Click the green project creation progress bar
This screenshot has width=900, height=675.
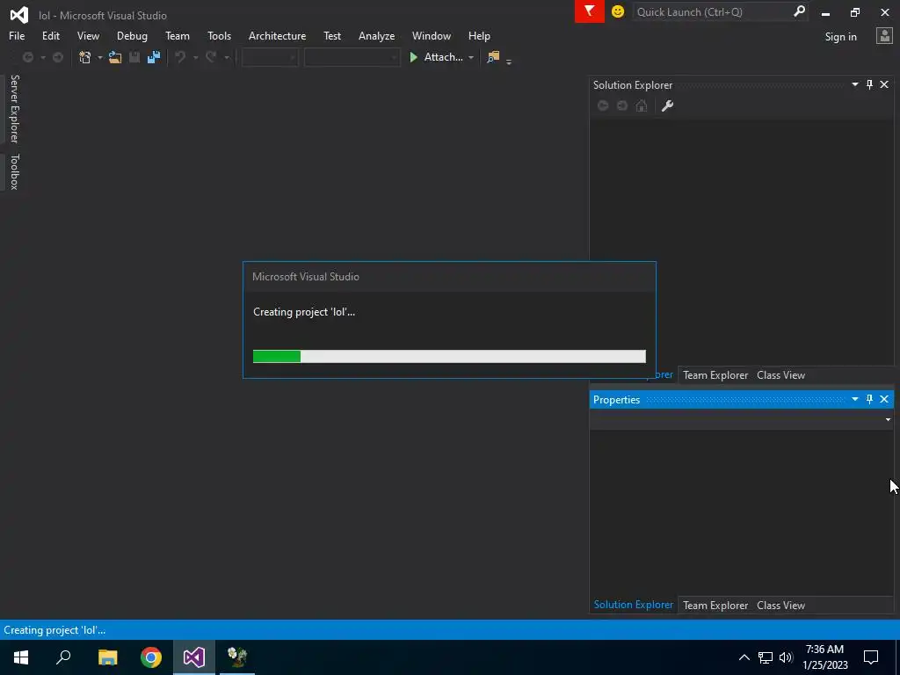(x=449, y=357)
